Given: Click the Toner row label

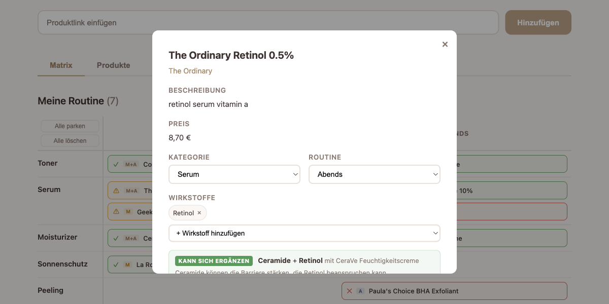Looking at the screenshot, I should [48, 163].
